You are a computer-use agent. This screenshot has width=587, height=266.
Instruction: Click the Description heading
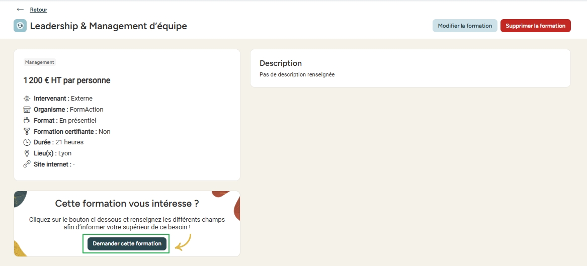coord(281,63)
